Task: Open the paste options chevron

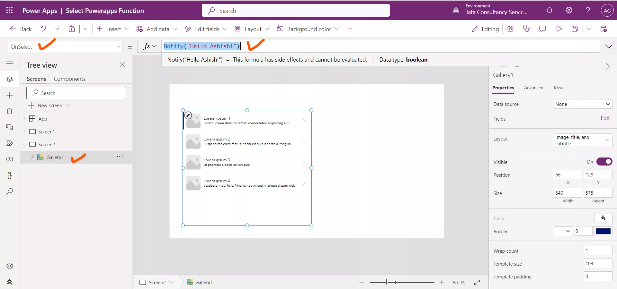Action: (x=86, y=29)
